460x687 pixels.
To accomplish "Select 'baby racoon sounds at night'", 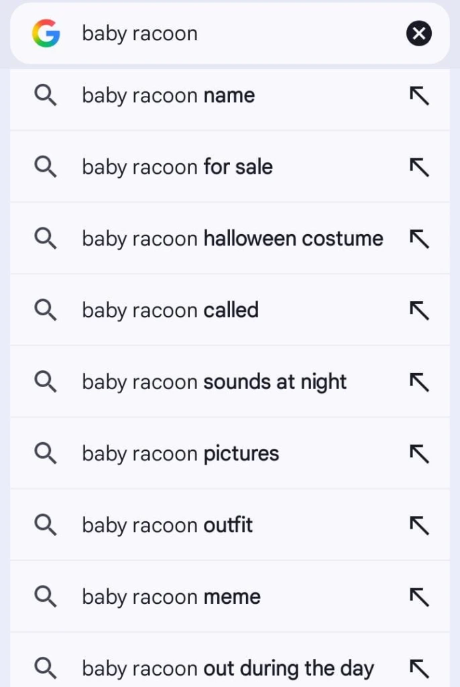I will (214, 382).
